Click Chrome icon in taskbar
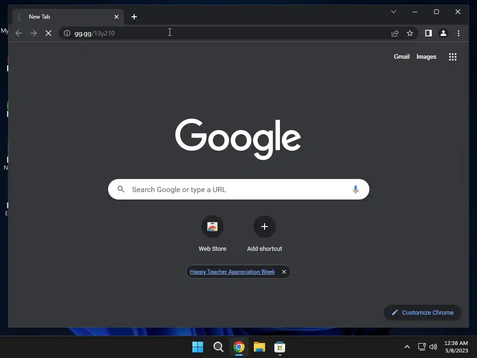This screenshot has height=358, width=477. click(x=239, y=347)
